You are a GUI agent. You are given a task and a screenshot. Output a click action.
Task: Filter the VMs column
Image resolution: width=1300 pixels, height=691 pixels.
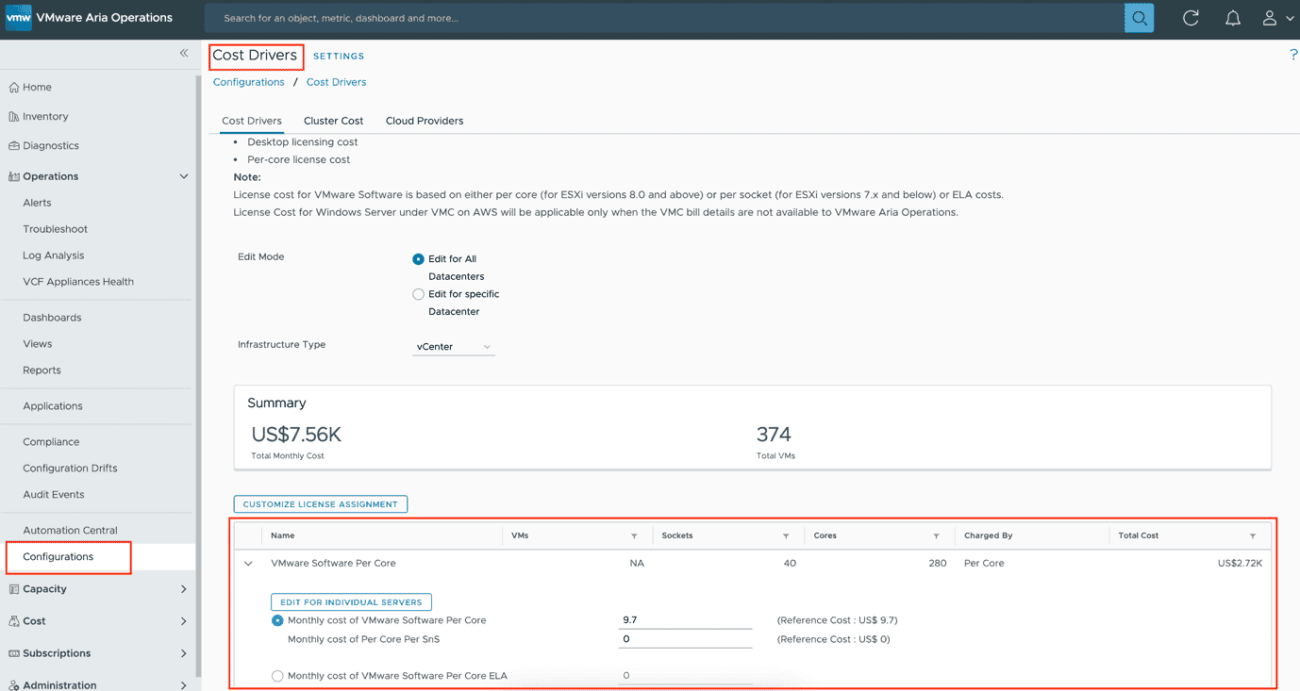[634, 536]
